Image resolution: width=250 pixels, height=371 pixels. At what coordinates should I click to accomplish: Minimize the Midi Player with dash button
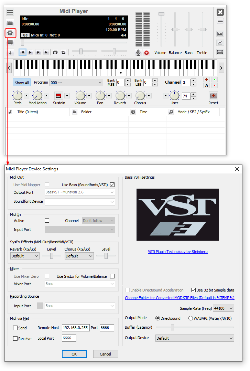220,21
